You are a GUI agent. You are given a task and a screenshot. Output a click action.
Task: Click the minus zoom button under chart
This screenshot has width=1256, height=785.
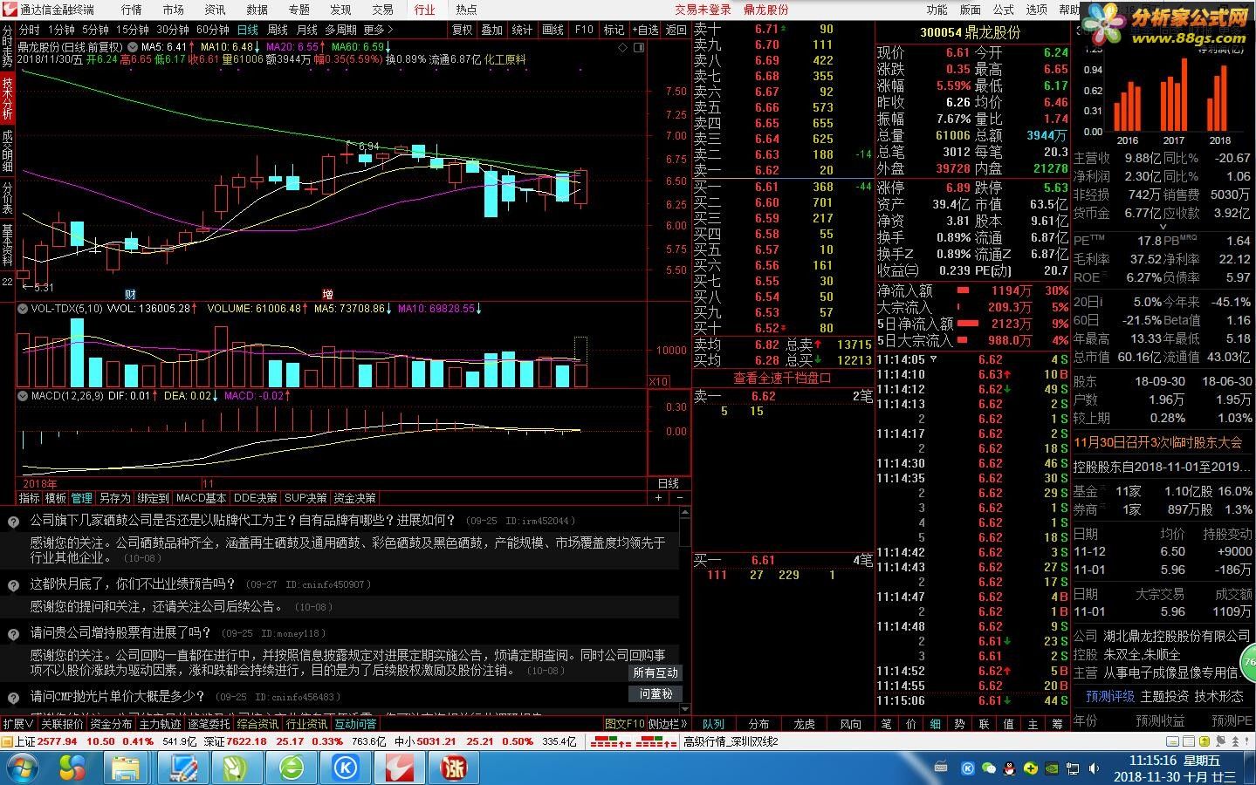coord(680,497)
